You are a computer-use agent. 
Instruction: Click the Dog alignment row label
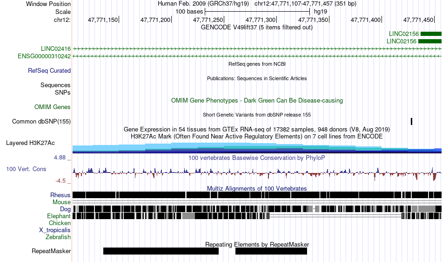(66, 209)
